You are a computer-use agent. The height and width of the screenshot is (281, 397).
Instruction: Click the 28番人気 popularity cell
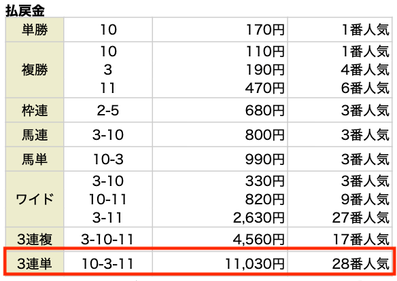tap(340, 263)
